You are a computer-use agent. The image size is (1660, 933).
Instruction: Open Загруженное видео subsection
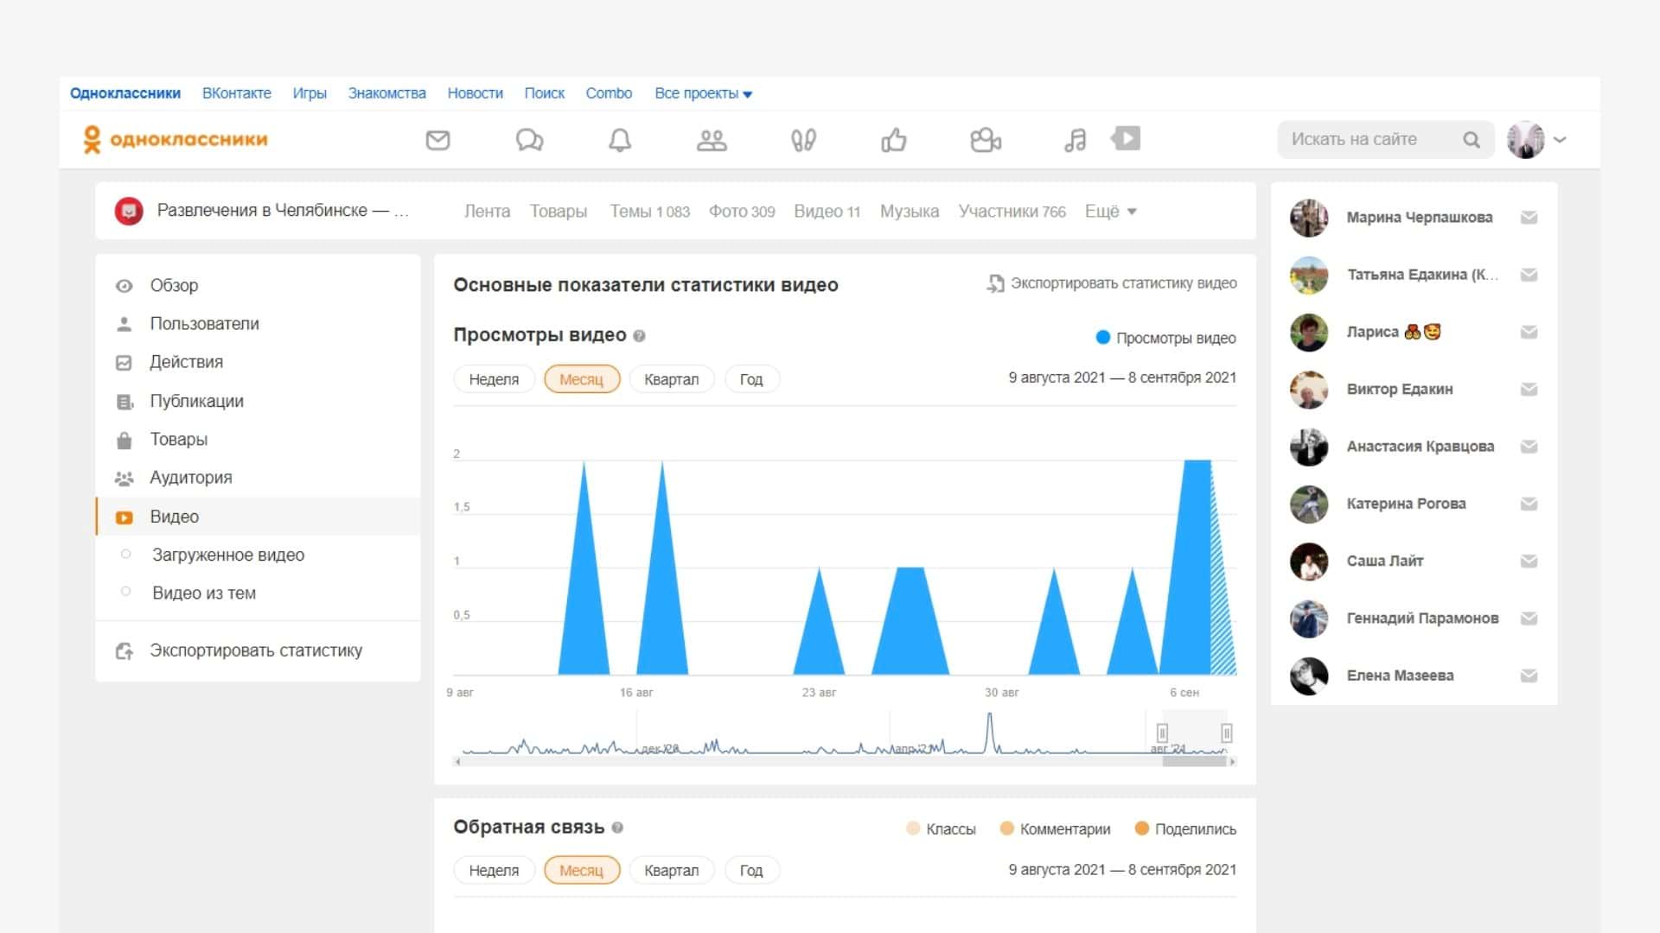228,555
